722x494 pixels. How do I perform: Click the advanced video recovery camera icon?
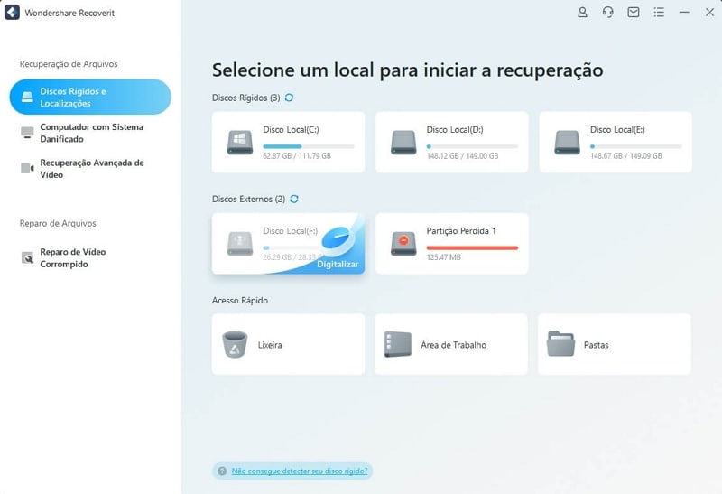(x=27, y=168)
